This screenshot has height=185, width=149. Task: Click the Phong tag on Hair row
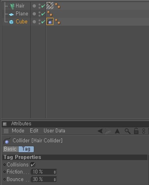(x=58, y=6)
